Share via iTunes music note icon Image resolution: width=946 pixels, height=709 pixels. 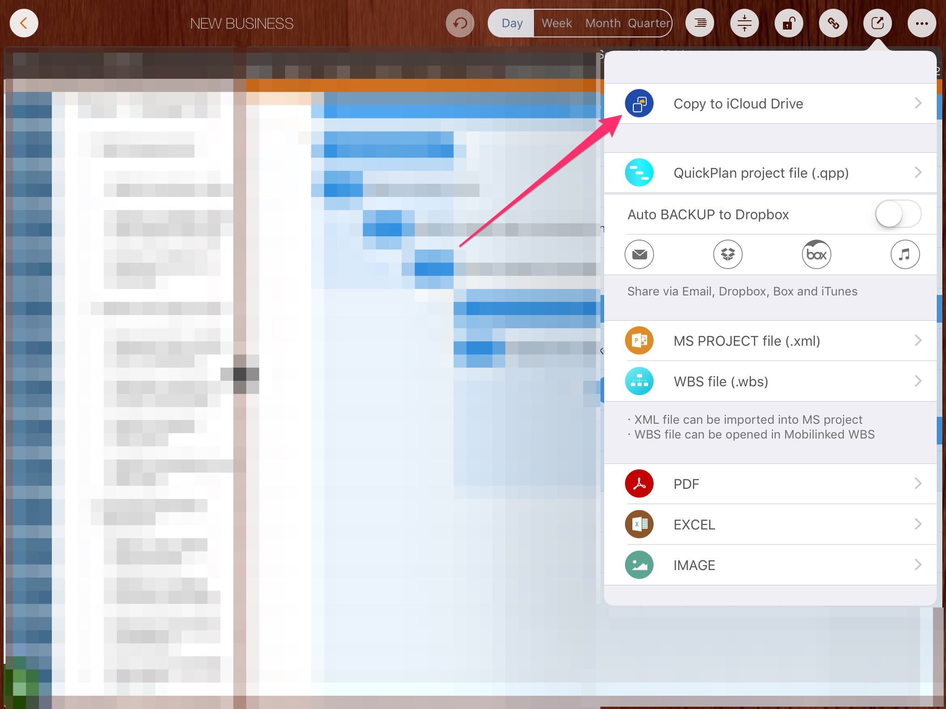click(x=905, y=254)
